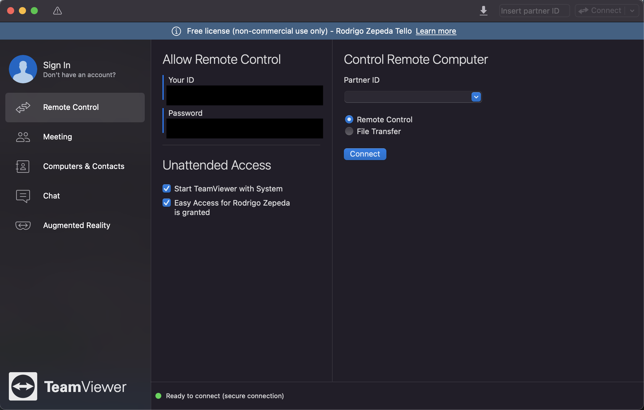The width and height of the screenshot is (644, 410).
Task: Click the Free license banner text
Action: tap(299, 31)
